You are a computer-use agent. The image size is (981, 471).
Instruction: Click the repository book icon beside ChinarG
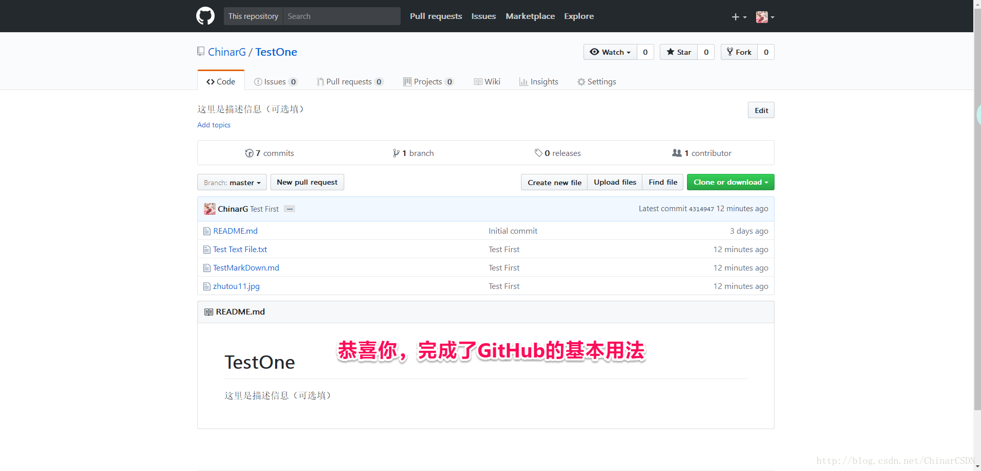click(201, 51)
